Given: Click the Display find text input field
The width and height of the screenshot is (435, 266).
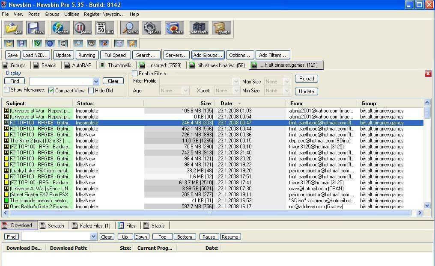Looking at the screenshot, I should tap(61, 81).
